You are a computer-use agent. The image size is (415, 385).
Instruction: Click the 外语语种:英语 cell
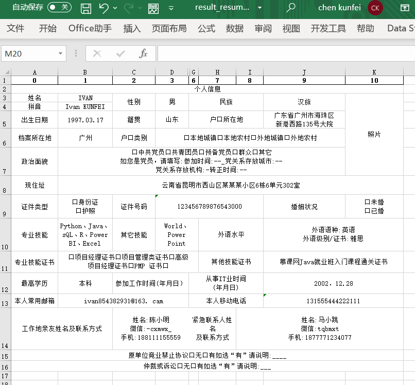pos(333,234)
